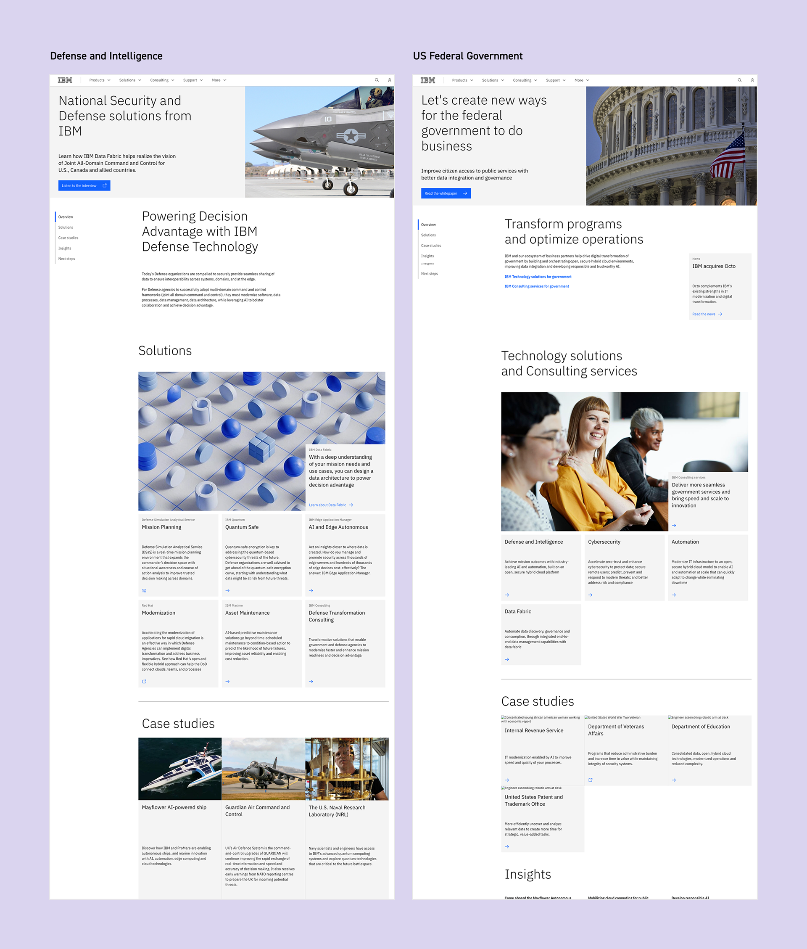Click IBM logo on Defense and Intelligence page
Screen dimensions: 807x949
point(65,80)
